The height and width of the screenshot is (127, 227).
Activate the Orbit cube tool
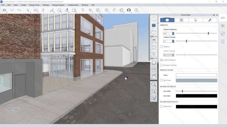click(x=154, y=63)
